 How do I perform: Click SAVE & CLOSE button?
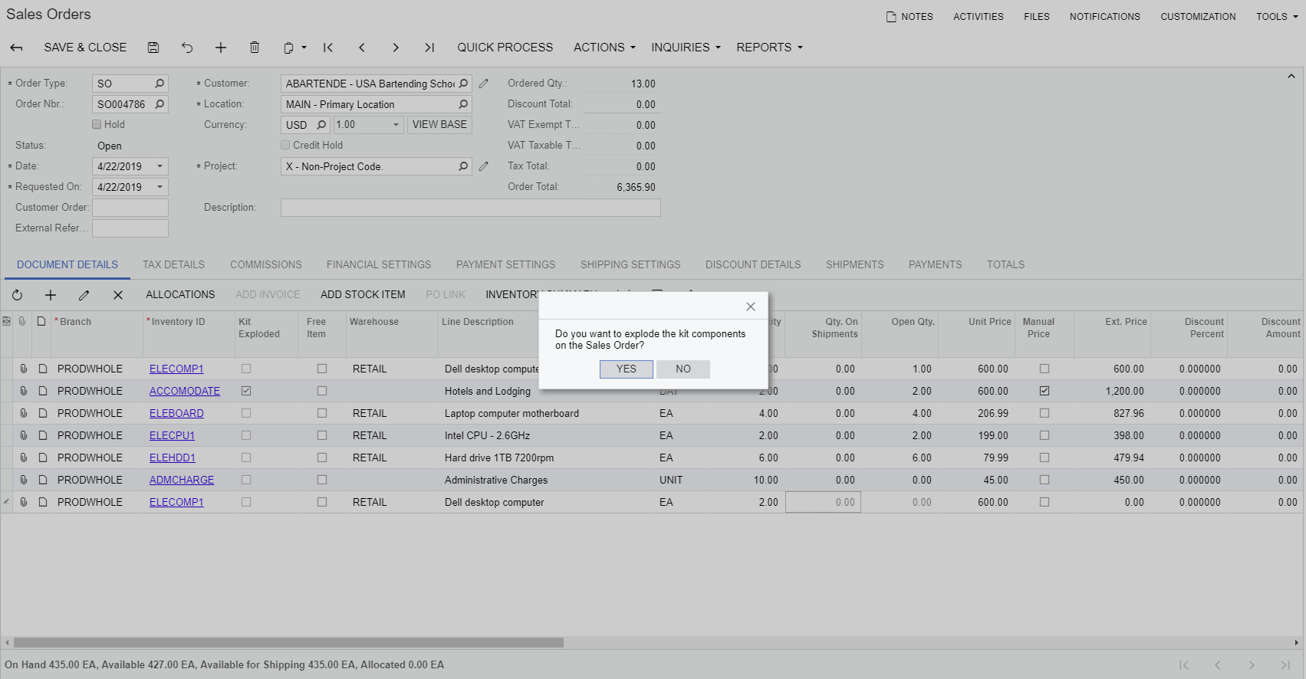[x=85, y=48]
